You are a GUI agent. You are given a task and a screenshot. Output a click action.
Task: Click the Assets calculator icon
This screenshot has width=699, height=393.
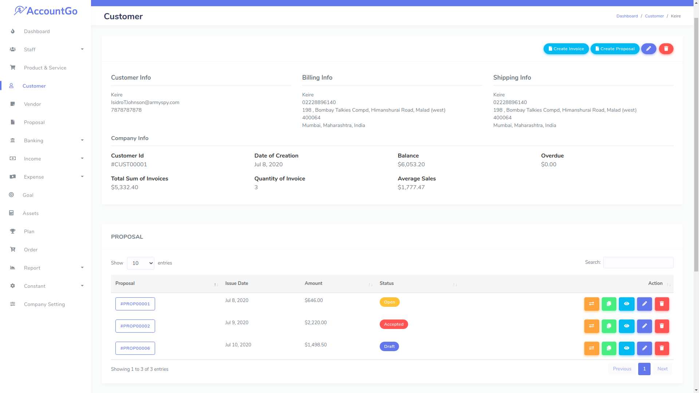tap(11, 213)
